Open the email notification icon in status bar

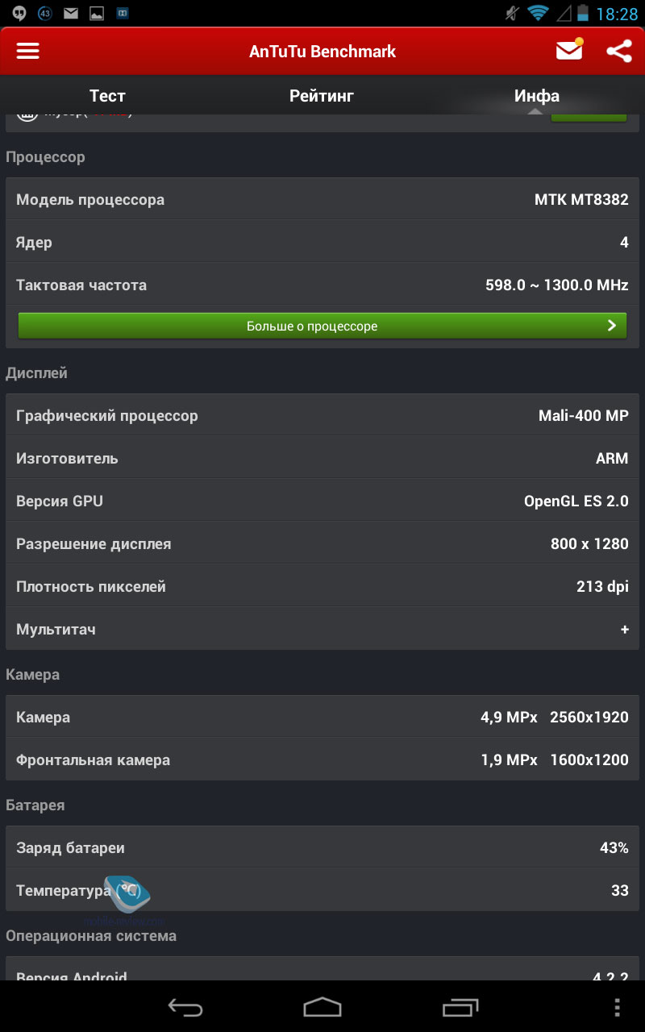(x=71, y=13)
